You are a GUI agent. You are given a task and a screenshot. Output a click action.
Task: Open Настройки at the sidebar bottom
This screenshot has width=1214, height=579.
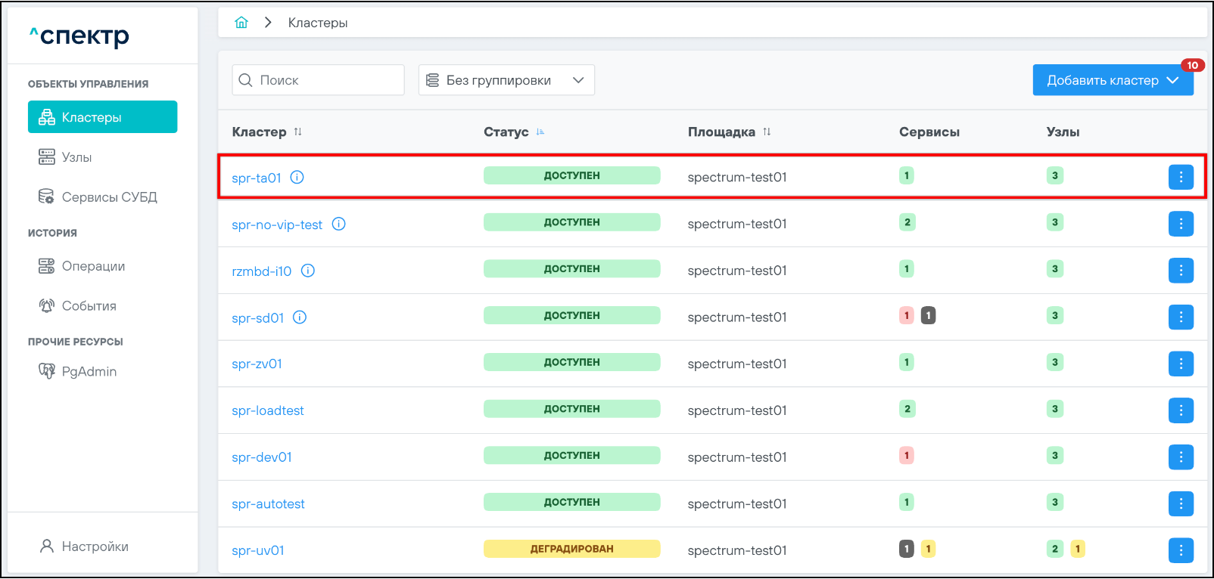point(95,546)
